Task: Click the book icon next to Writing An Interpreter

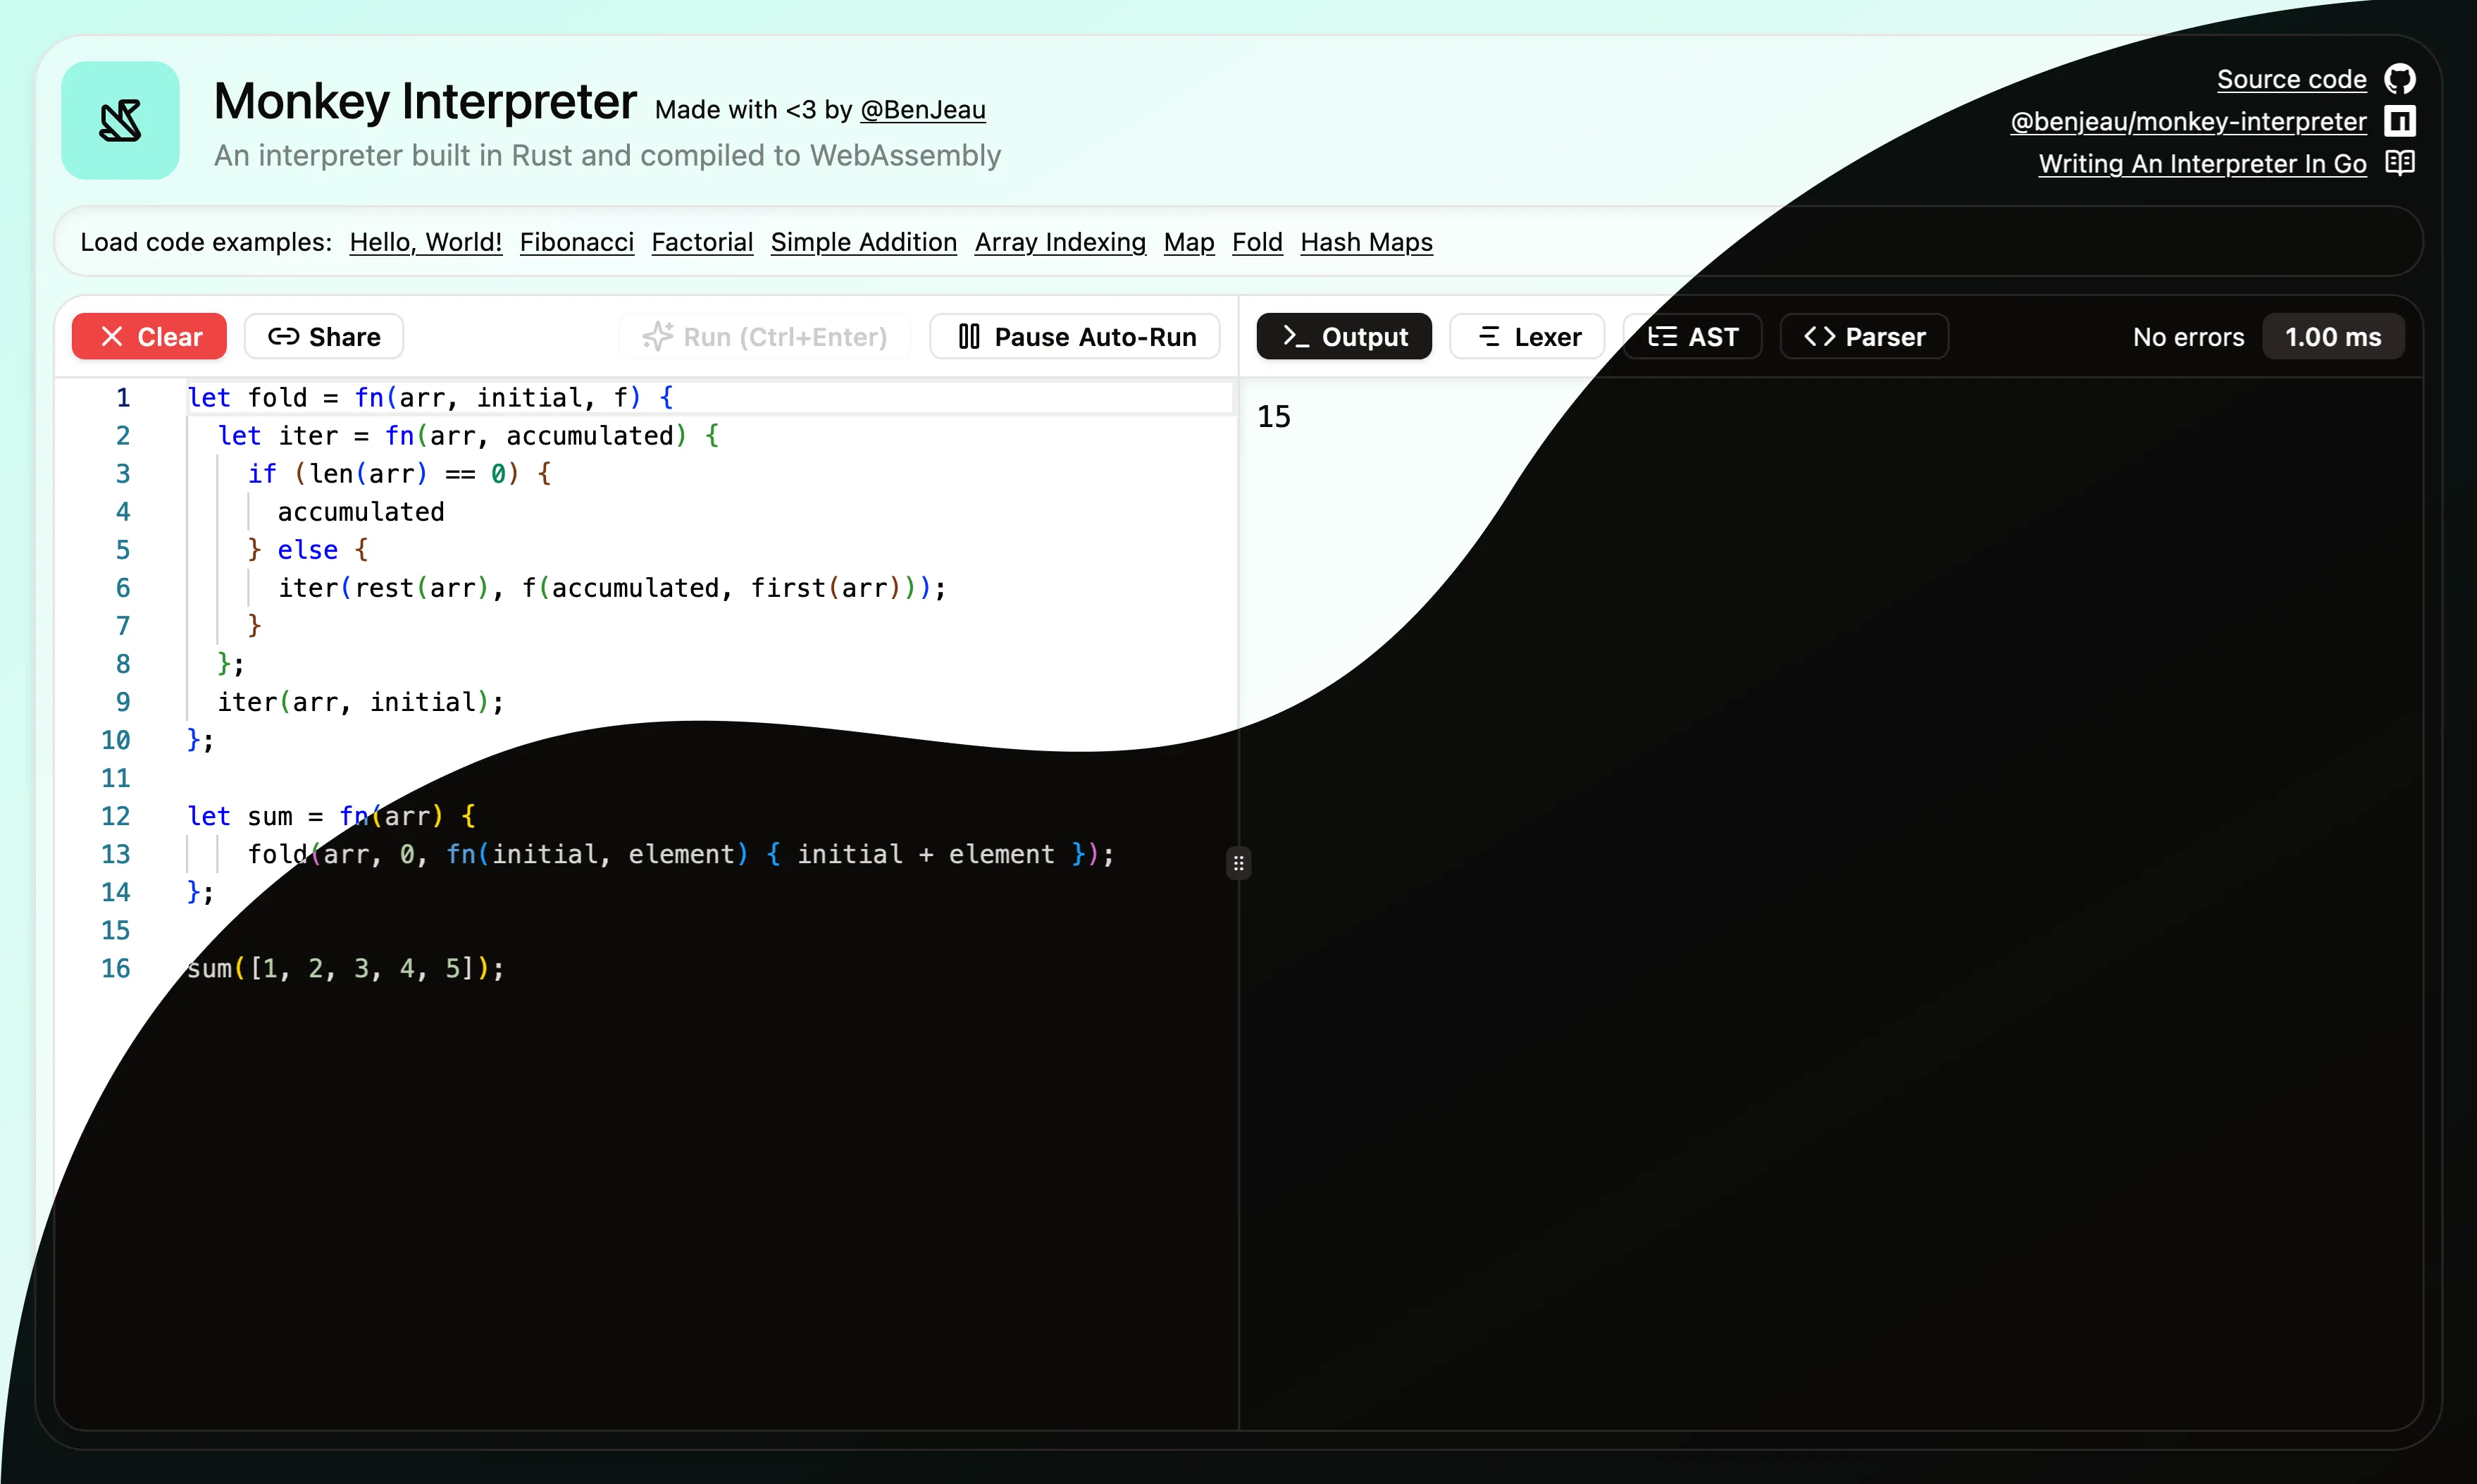Action: click(2401, 163)
